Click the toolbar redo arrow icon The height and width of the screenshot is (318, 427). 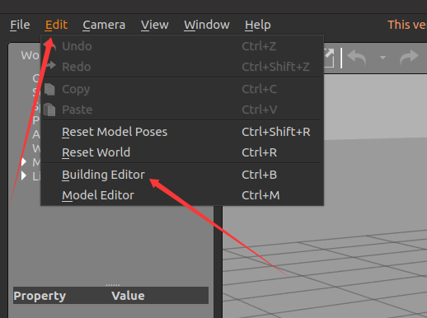point(409,58)
